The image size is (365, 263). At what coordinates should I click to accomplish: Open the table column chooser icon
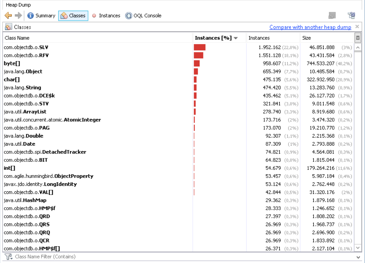[358, 38]
